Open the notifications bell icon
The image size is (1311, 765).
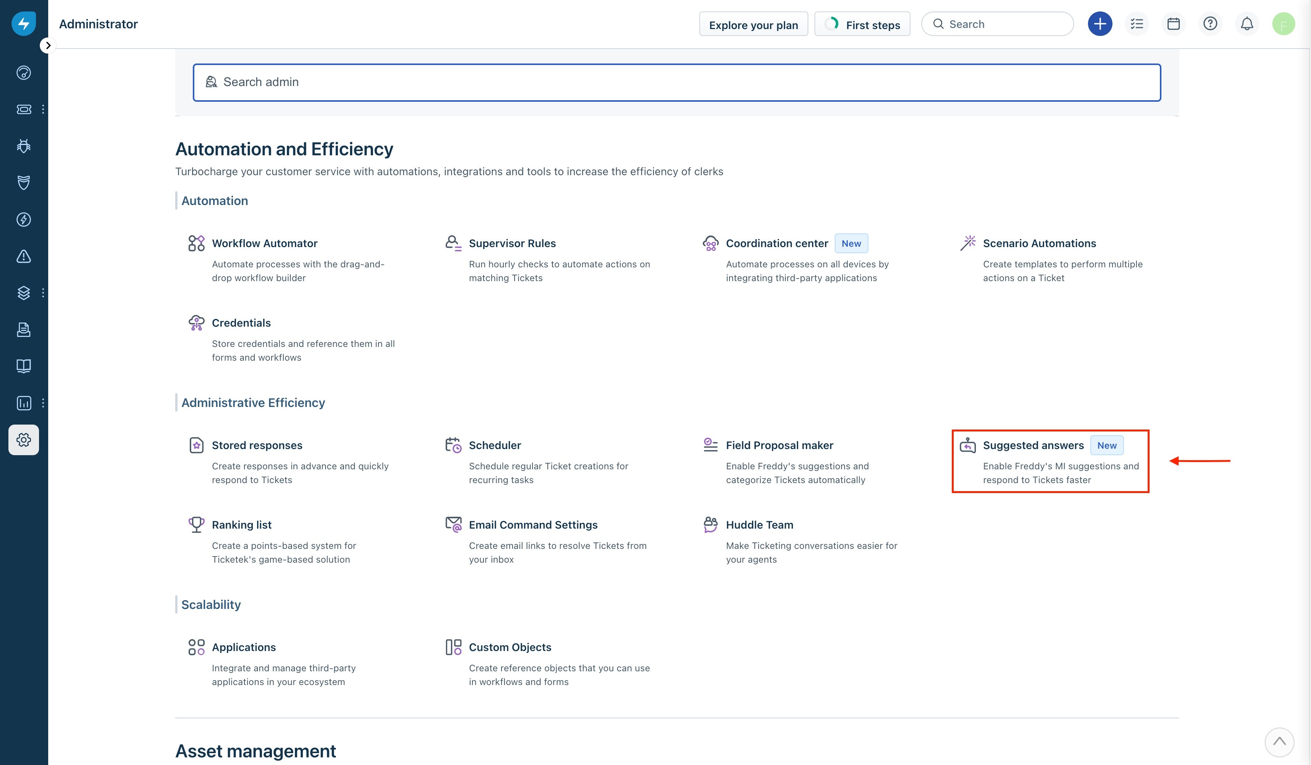pyautogui.click(x=1247, y=24)
